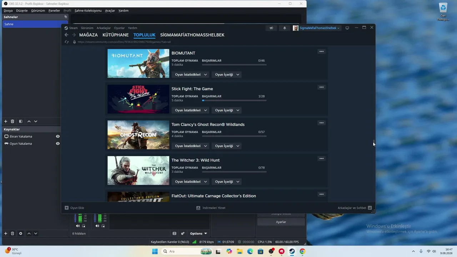Open options menu for The Witcher 3
The image size is (457, 257).
[321, 158]
